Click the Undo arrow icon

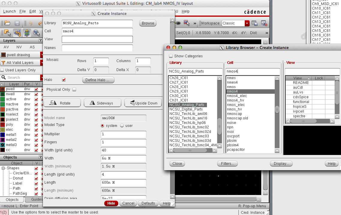click(x=31, y=23)
